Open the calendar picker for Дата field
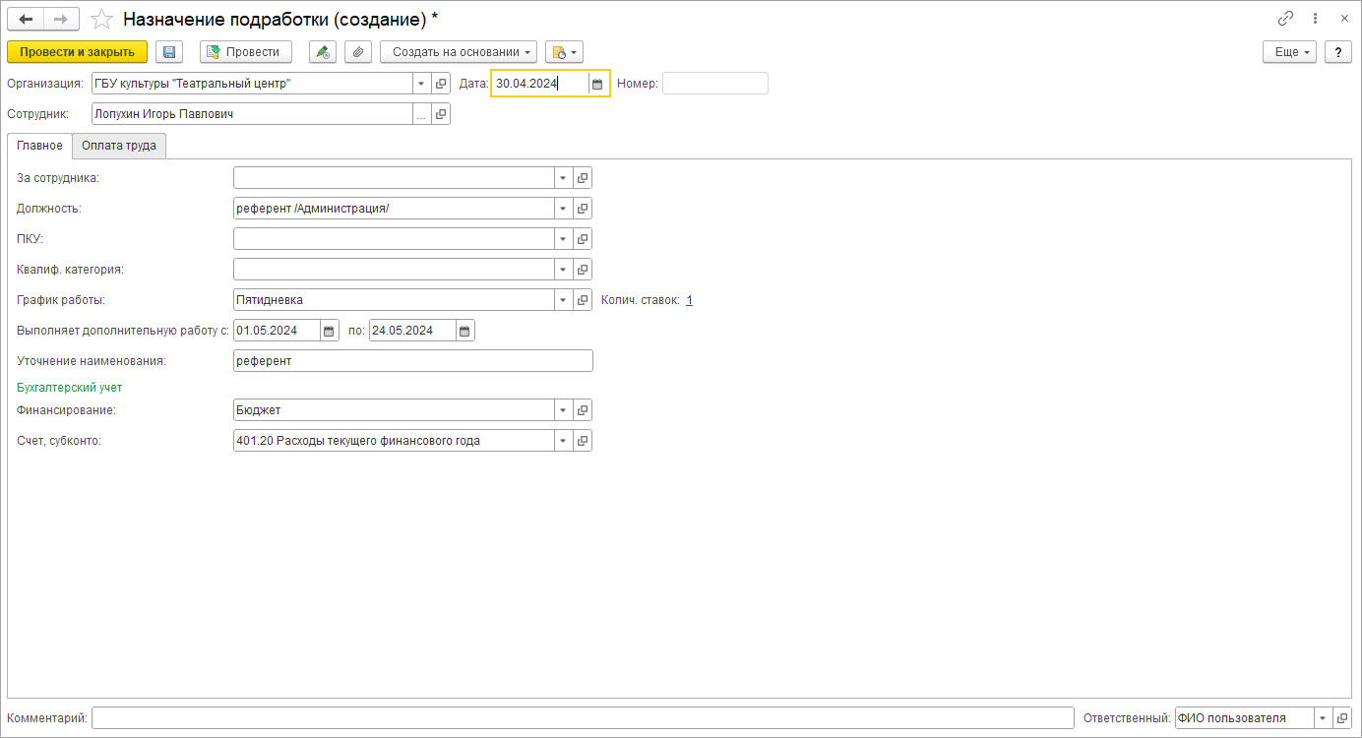 pyautogui.click(x=597, y=84)
